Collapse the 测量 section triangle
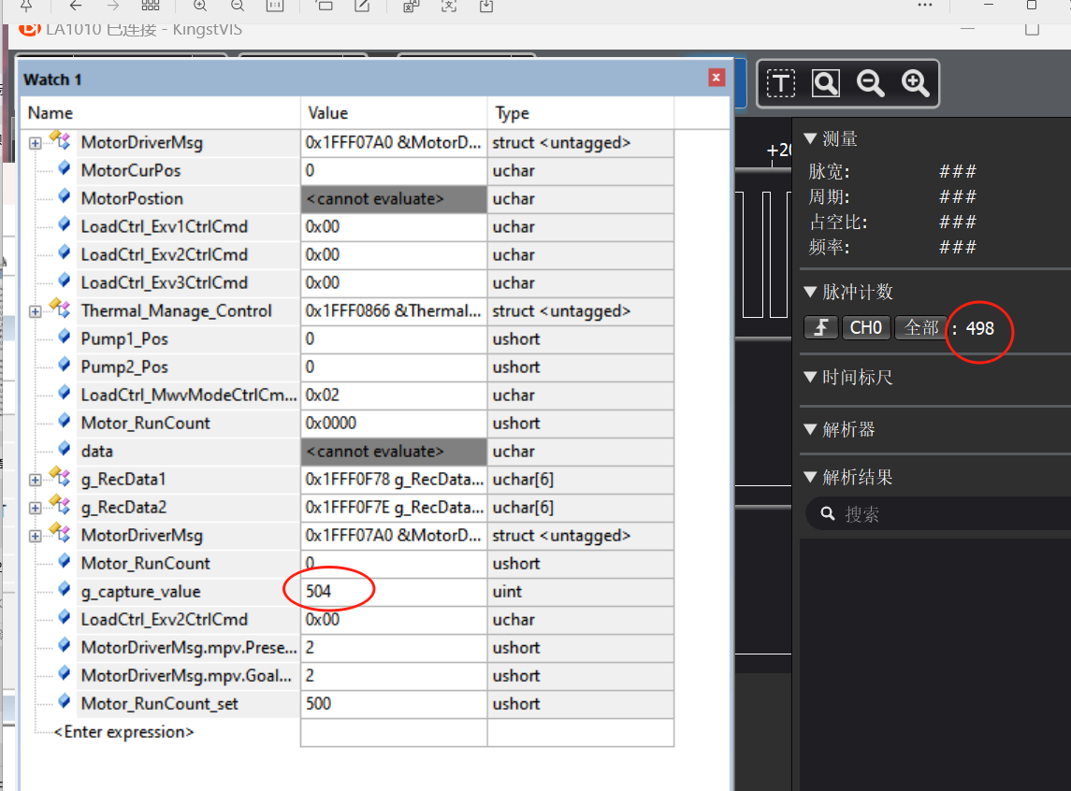 [811, 138]
